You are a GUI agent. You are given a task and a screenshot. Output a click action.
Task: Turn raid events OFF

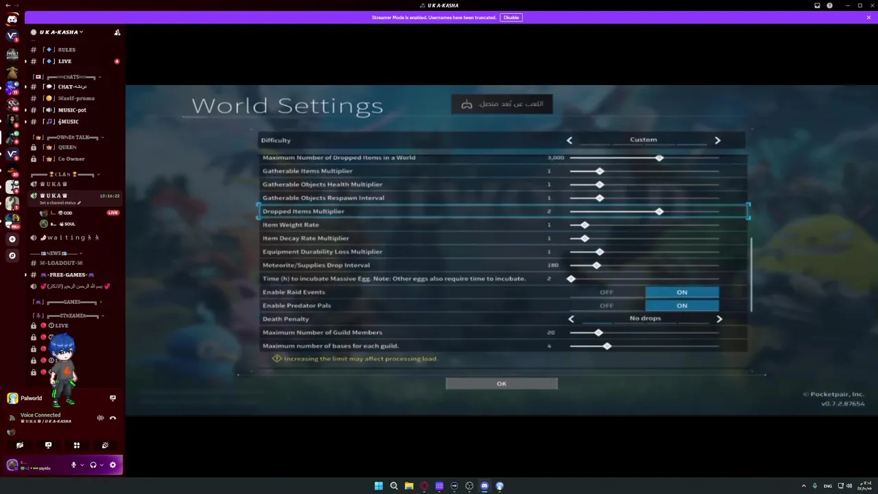tap(606, 292)
